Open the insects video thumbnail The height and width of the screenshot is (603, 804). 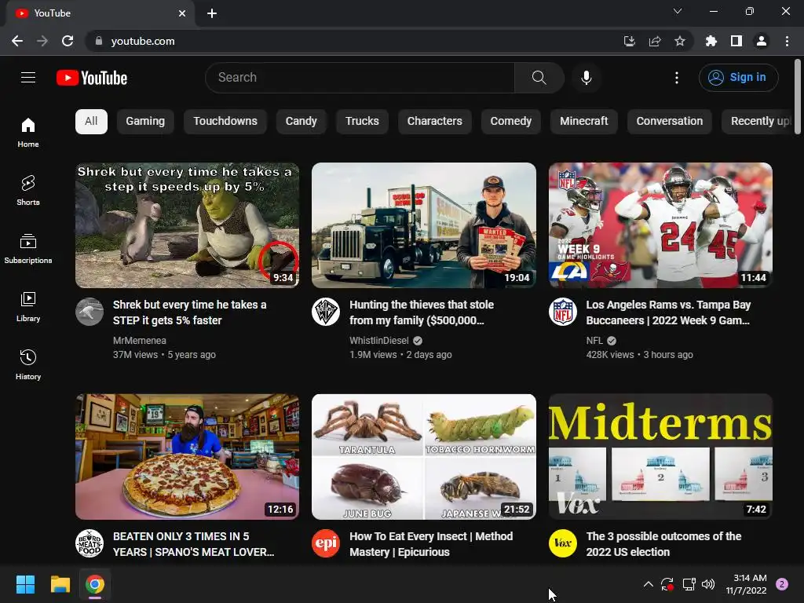point(423,456)
